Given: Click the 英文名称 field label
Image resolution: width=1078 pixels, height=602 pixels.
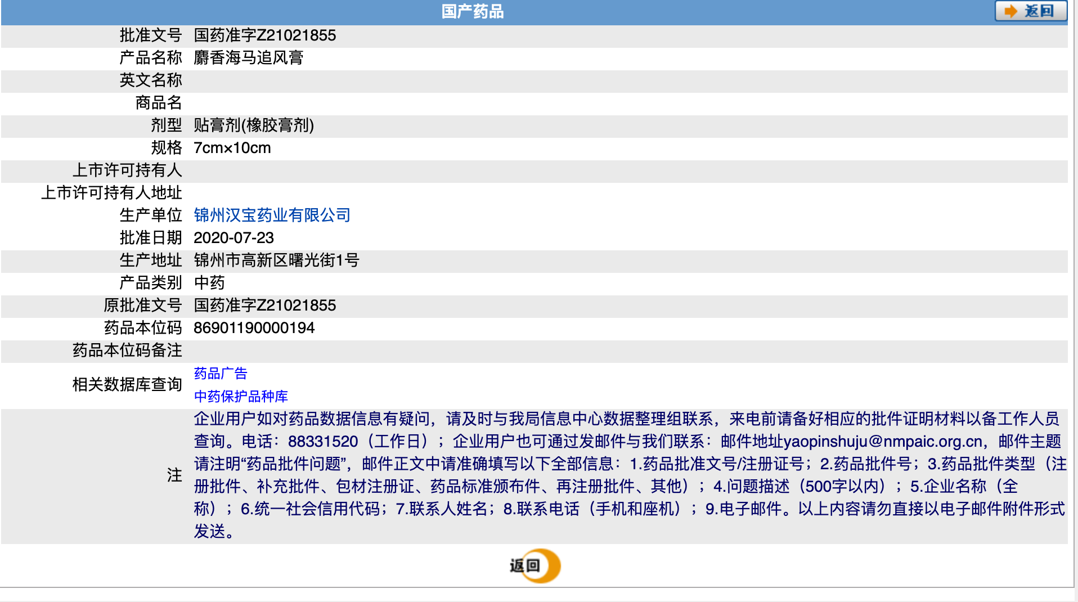Looking at the screenshot, I should (151, 80).
